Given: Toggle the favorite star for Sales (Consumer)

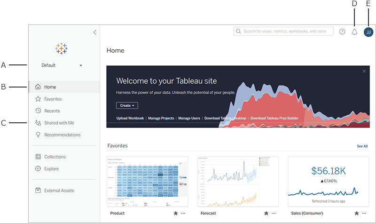Looking at the screenshot, I should pyautogui.click(x=357, y=213).
